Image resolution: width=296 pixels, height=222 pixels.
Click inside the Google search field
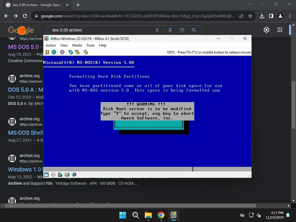coord(102,30)
